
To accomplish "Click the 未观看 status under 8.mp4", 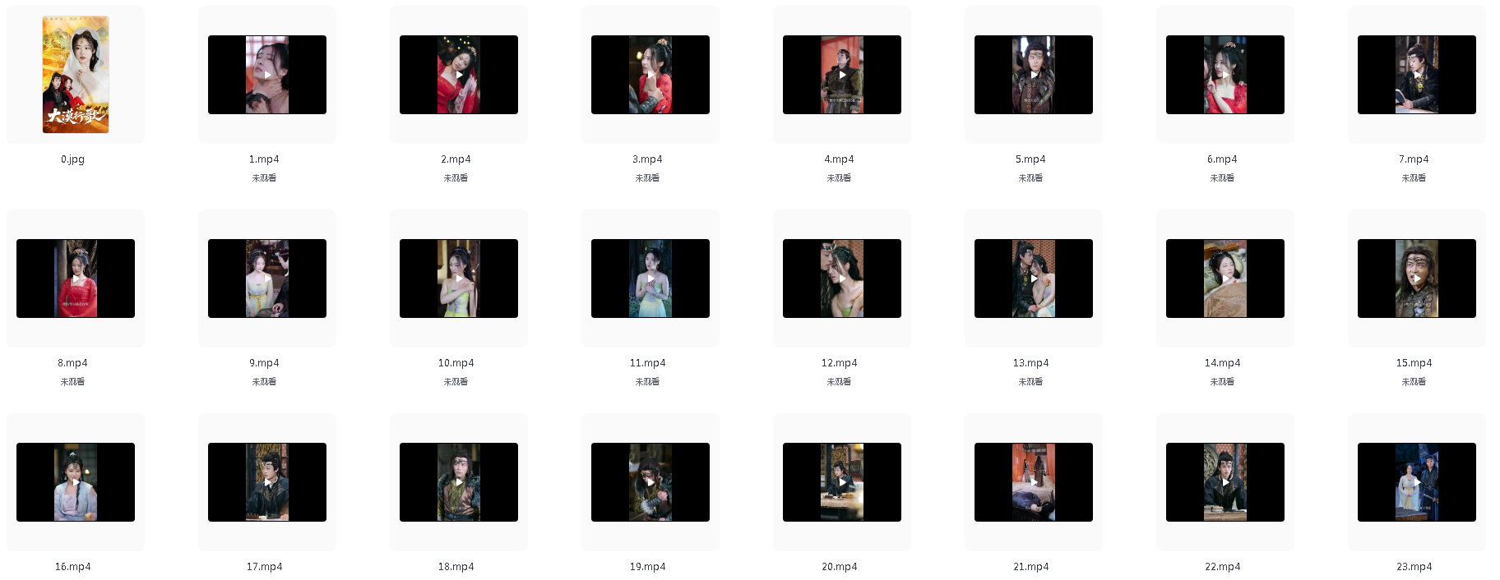I will [x=72, y=382].
